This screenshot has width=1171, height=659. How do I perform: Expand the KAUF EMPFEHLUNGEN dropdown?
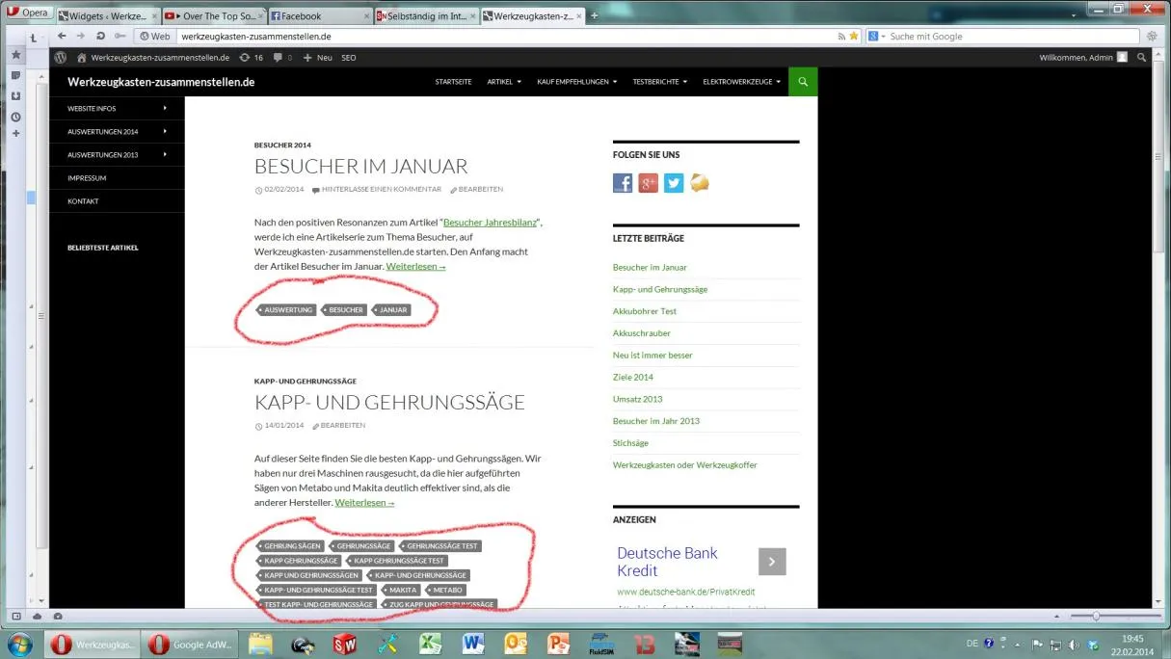pos(576,82)
